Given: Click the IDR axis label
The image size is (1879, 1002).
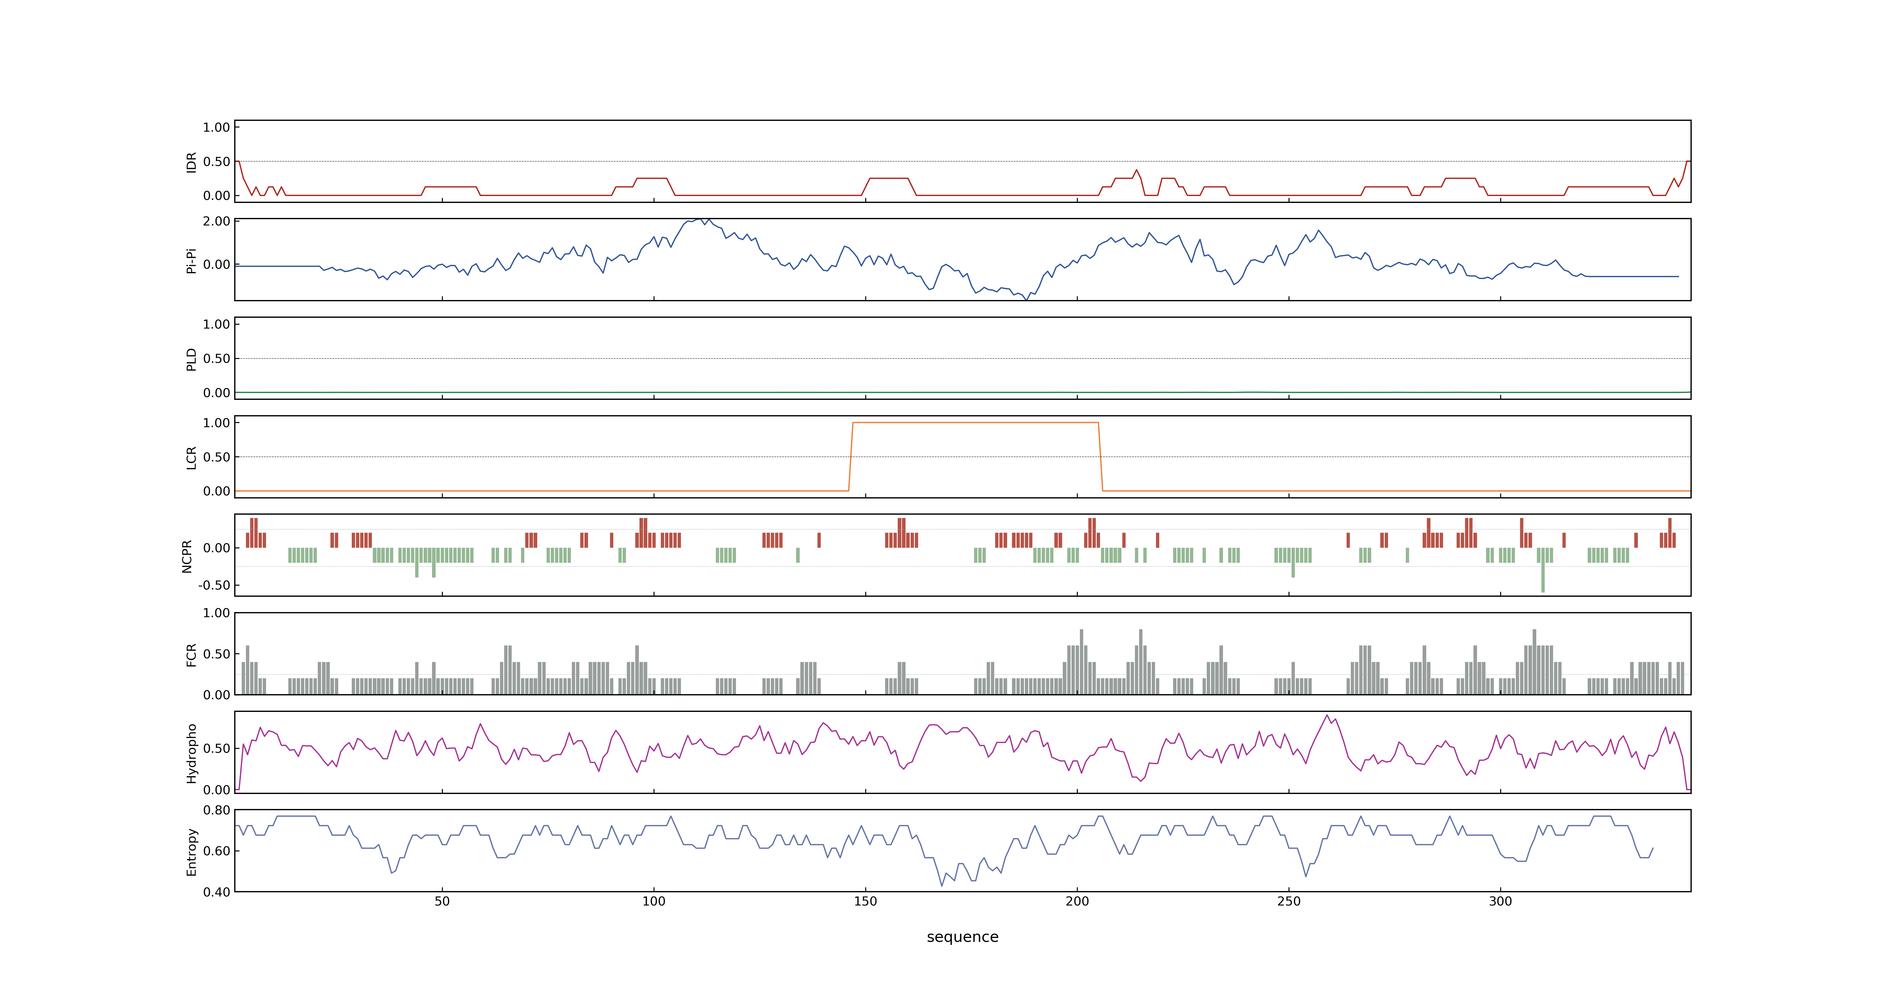Looking at the screenshot, I should coord(192,162).
